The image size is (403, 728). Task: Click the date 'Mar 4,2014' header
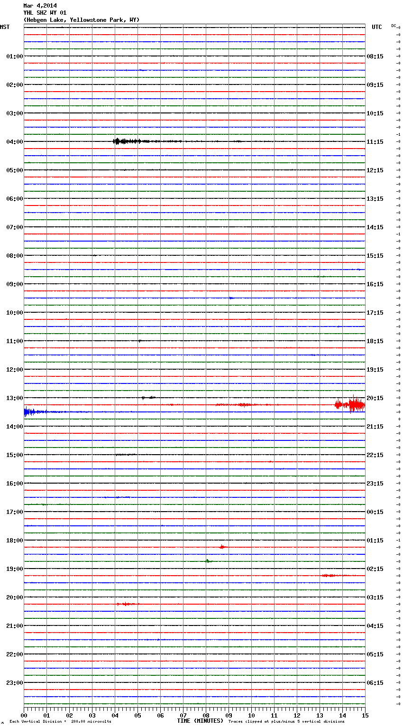[x=40, y=6]
